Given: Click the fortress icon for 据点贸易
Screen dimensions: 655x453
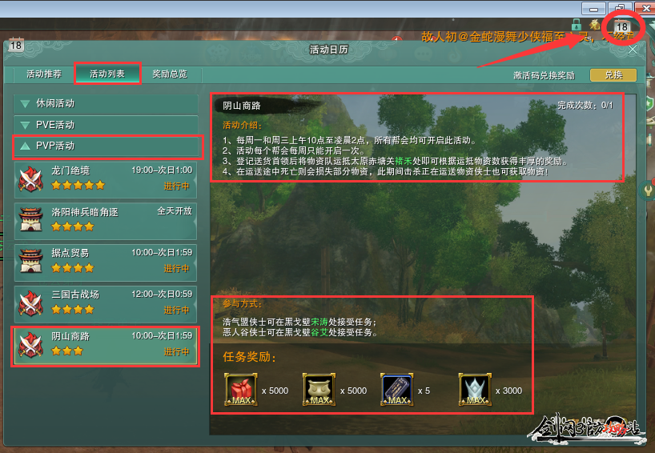Looking at the screenshot, I should [x=30, y=262].
